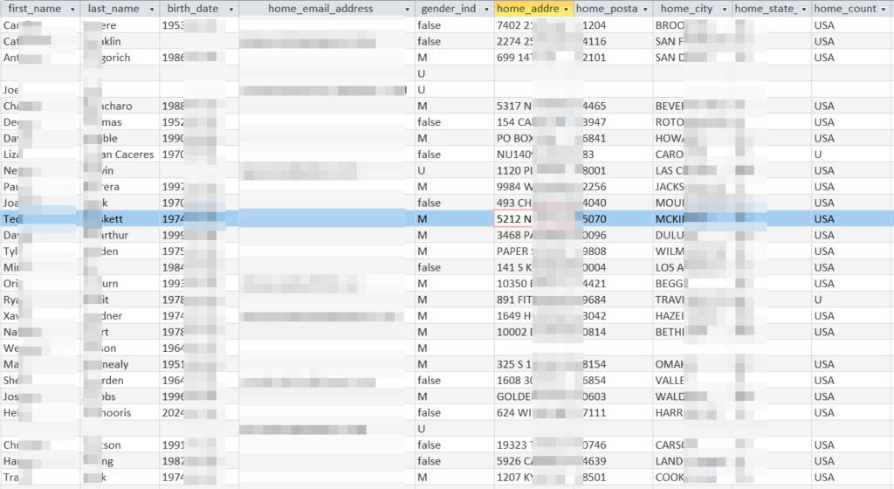Open the home_count column dropdown arrow
The image size is (894, 489).
[884, 9]
